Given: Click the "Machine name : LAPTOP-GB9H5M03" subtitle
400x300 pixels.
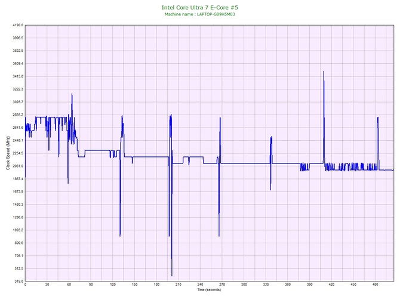Looking at the screenshot, I should pos(200,14).
